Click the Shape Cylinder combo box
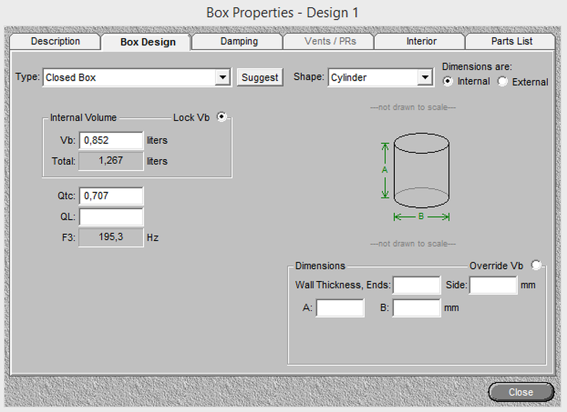The width and height of the screenshot is (567, 412). 381,78
